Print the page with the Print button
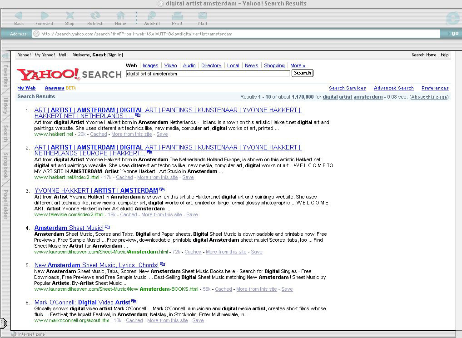 pyautogui.click(x=177, y=18)
